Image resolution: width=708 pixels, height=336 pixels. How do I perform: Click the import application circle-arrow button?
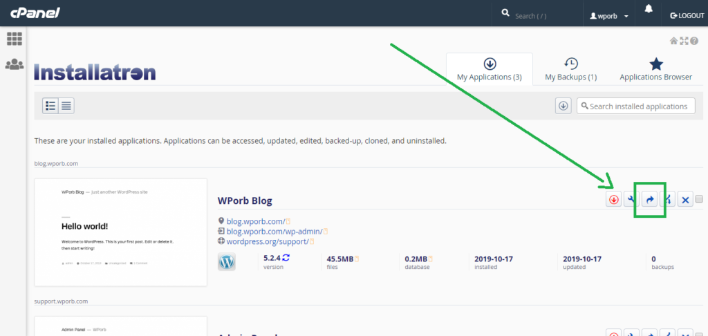563,106
